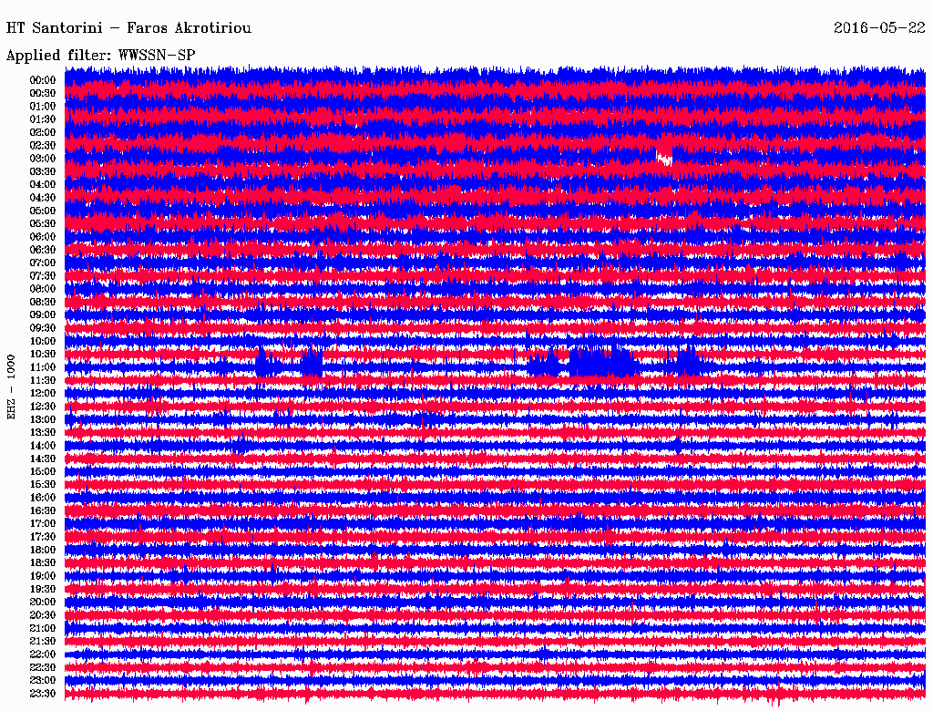Select the 13:30 time label

(x=43, y=432)
